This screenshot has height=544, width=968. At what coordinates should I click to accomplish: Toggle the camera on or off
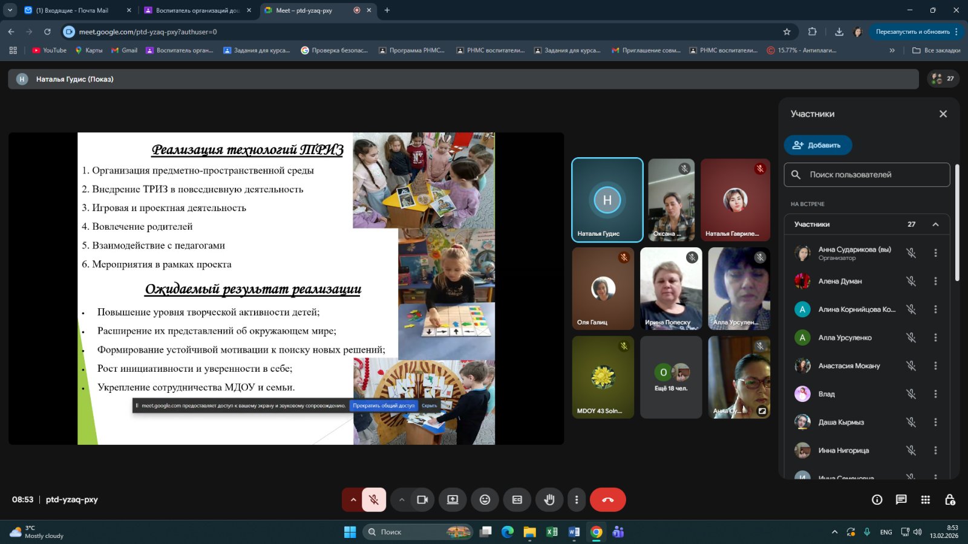point(422,500)
